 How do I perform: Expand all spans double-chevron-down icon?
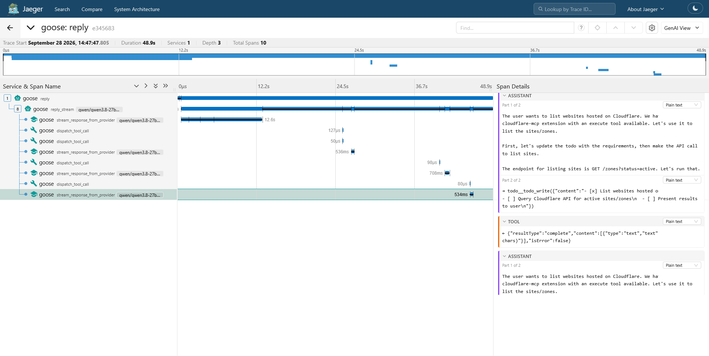pos(155,86)
